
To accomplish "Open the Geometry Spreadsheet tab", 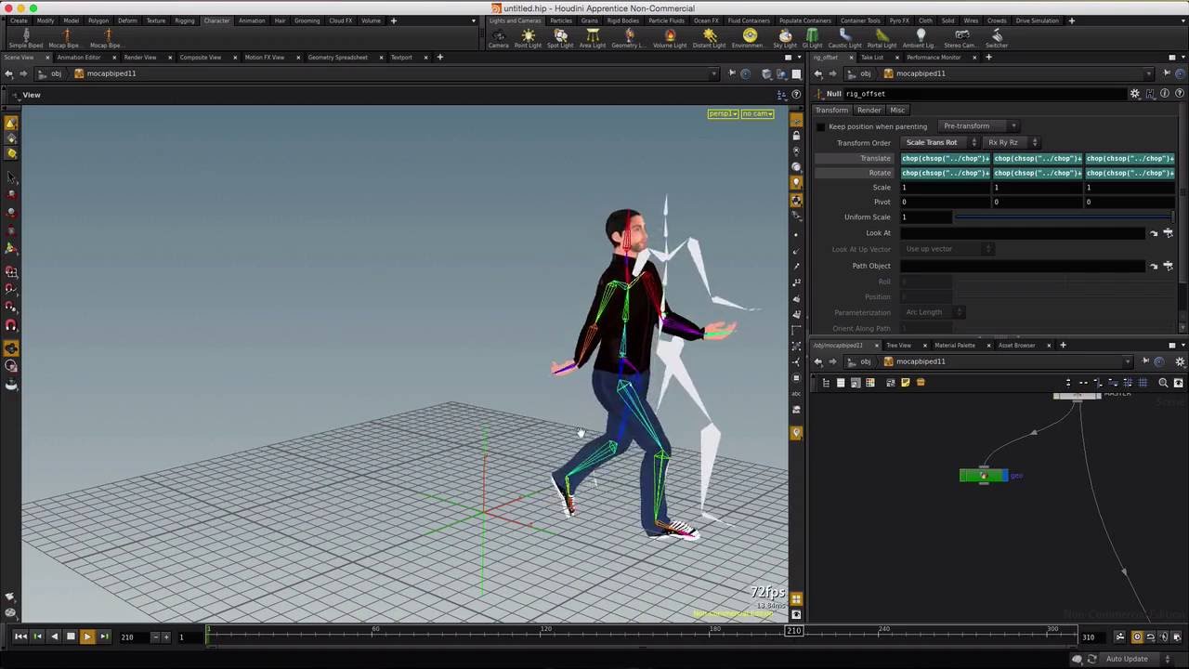I will (x=337, y=58).
